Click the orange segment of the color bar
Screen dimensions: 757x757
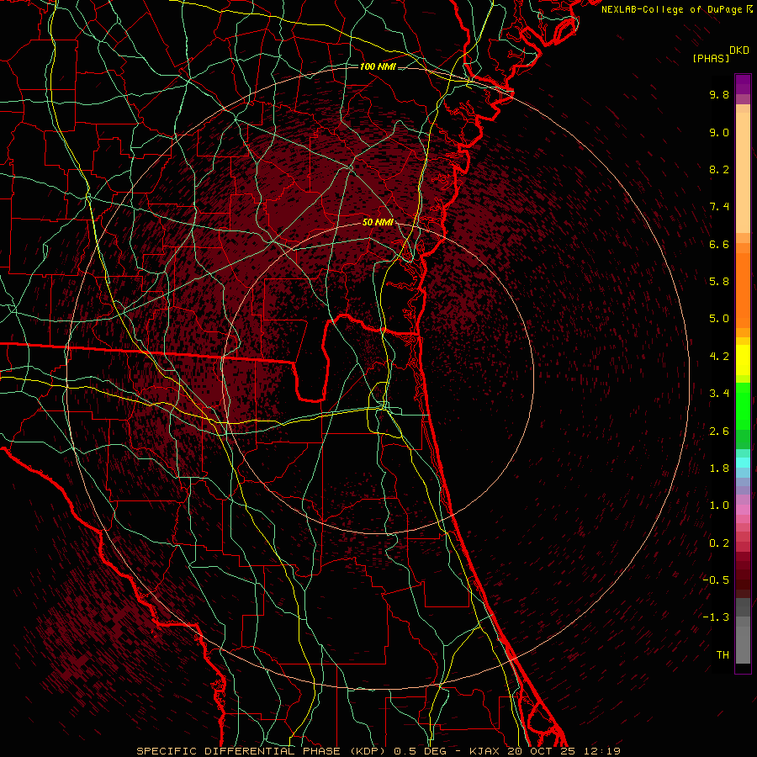point(743,289)
